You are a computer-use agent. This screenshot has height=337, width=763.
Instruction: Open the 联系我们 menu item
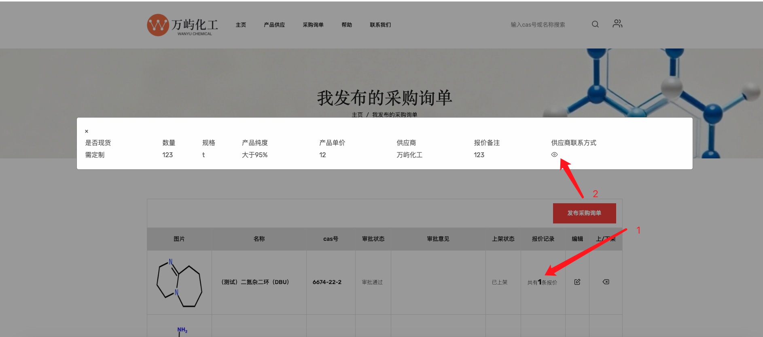coord(380,25)
